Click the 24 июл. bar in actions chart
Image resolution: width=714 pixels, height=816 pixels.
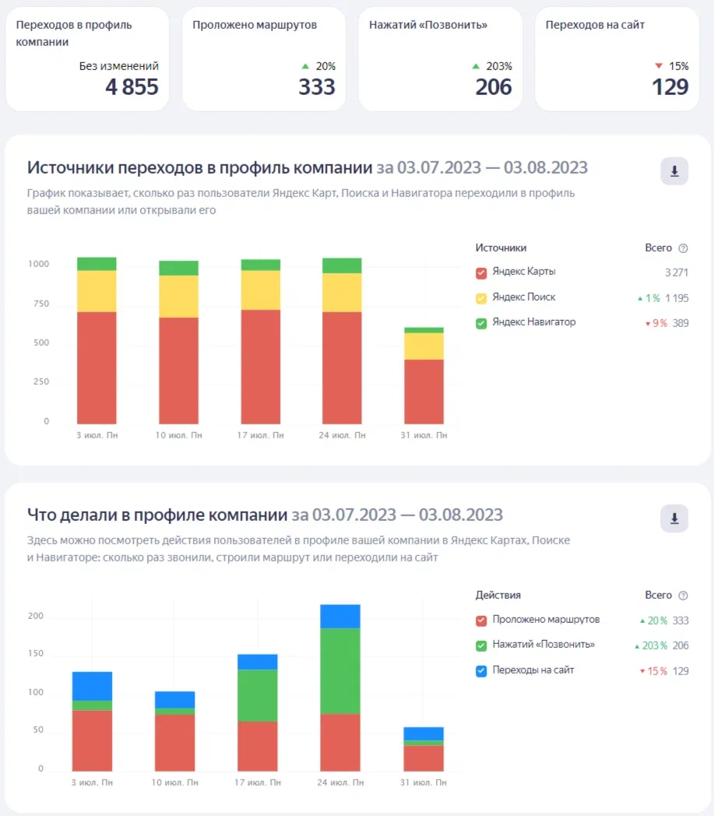340,693
